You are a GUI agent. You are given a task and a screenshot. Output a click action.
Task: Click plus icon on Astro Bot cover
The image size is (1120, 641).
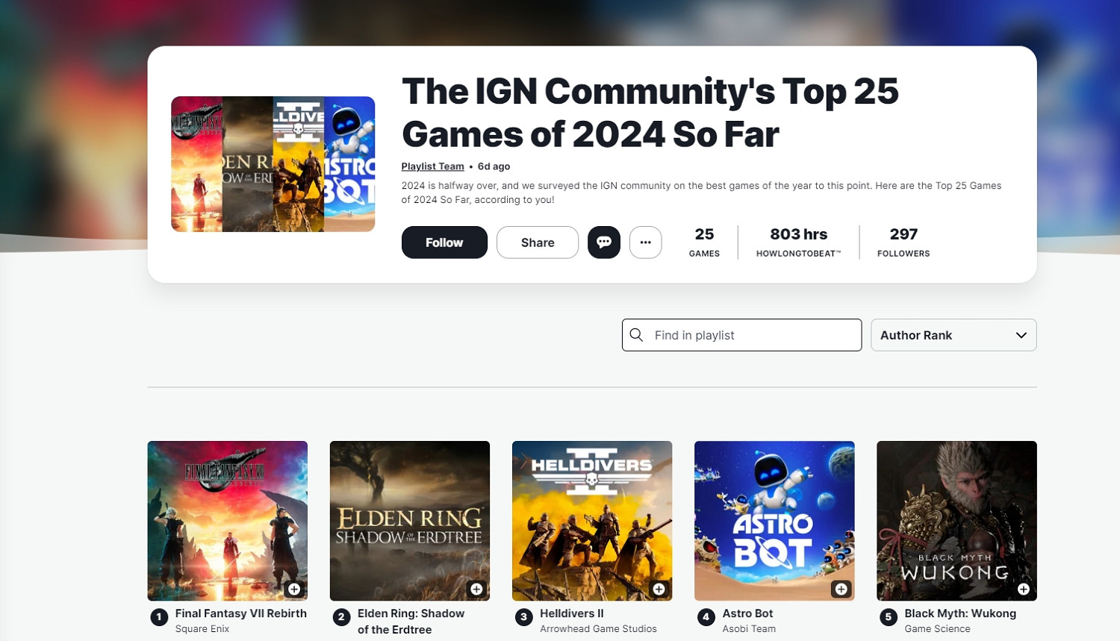click(841, 590)
